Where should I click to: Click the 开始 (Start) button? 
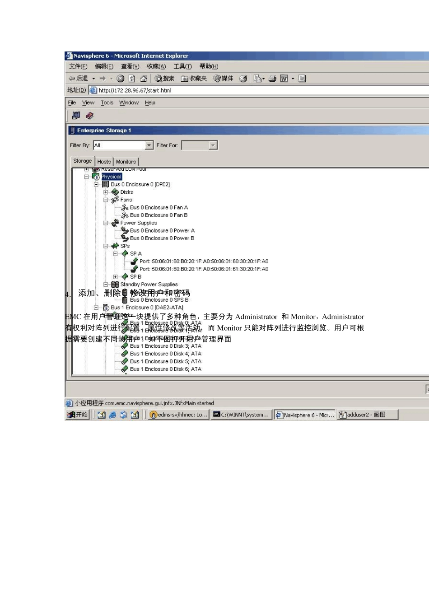tap(78, 415)
